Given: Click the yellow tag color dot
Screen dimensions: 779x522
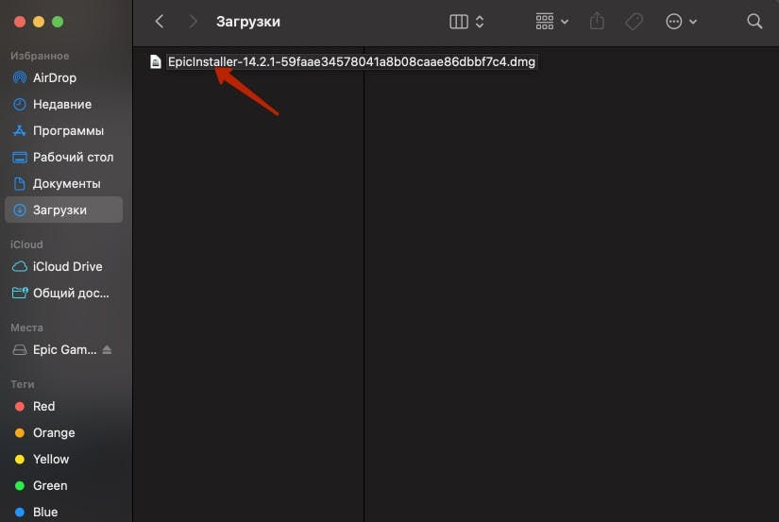Looking at the screenshot, I should coord(20,460).
